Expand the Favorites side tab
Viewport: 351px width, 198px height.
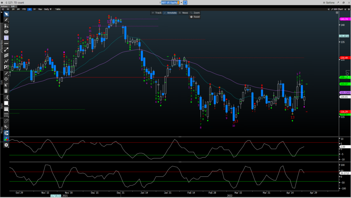coord(2,46)
